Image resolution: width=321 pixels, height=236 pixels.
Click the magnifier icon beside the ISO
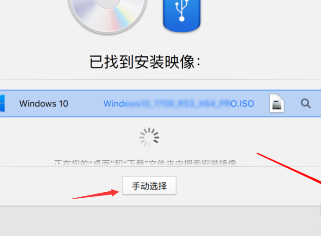tap(306, 103)
